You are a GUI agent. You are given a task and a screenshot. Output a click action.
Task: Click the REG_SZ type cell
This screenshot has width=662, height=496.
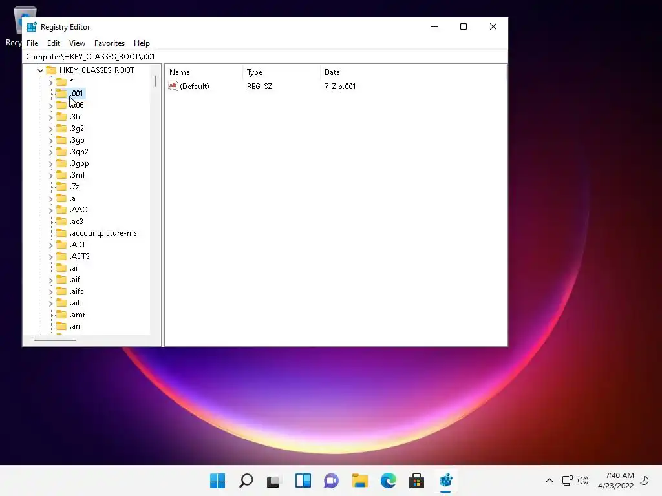pyautogui.click(x=260, y=86)
